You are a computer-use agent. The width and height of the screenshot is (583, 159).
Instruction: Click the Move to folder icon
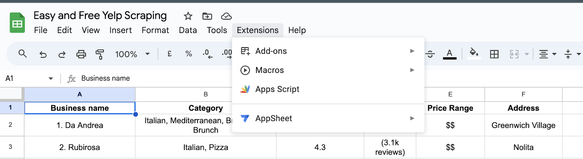coord(207,16)
